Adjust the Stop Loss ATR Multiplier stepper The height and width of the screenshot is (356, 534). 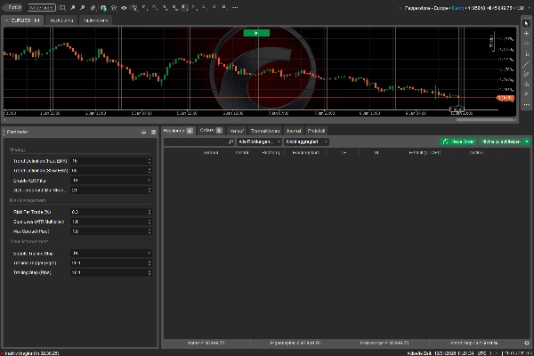(150, 222)
